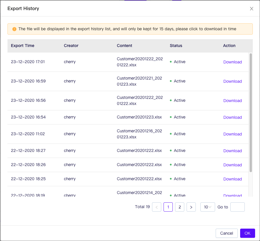This screenshot has height=241, width=260.
Task: Select the 22-12-2020 18:27 export time cell
Action: click(28, 150)
